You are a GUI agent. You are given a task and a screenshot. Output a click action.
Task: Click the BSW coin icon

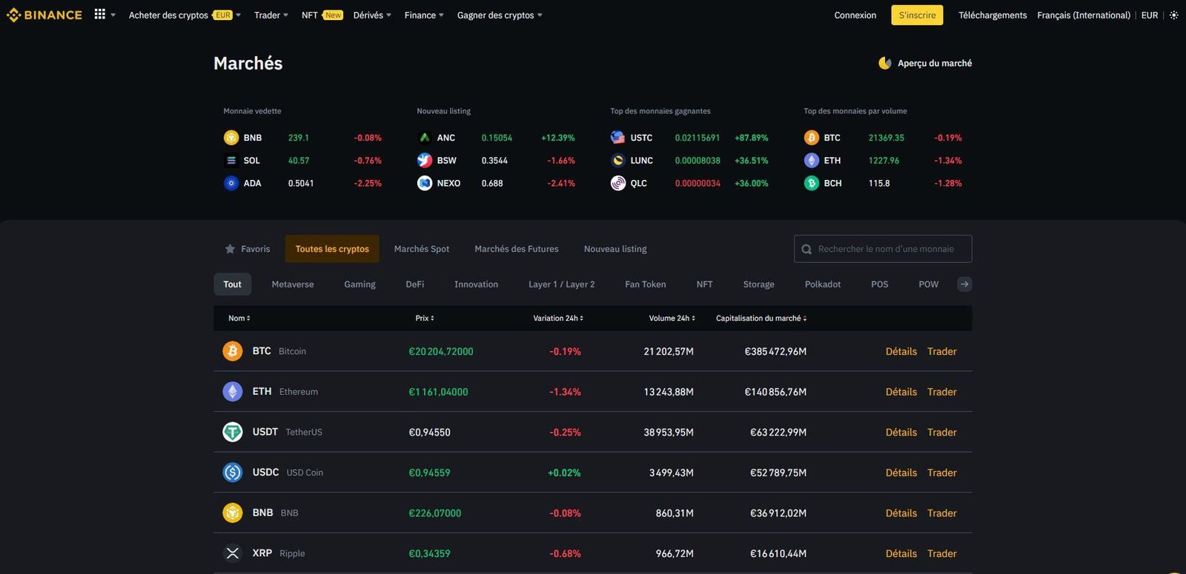(425, 160)
